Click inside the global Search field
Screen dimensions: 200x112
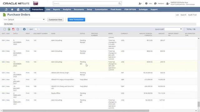86,3
